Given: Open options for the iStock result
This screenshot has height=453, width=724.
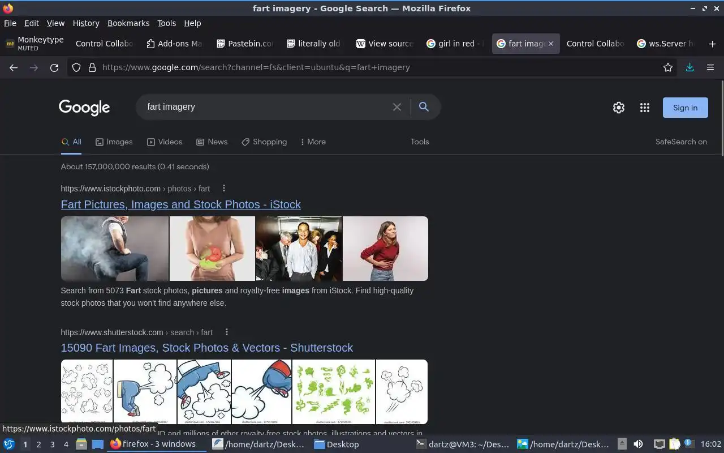Looking at the screenshot, I should tap(223, 188).
